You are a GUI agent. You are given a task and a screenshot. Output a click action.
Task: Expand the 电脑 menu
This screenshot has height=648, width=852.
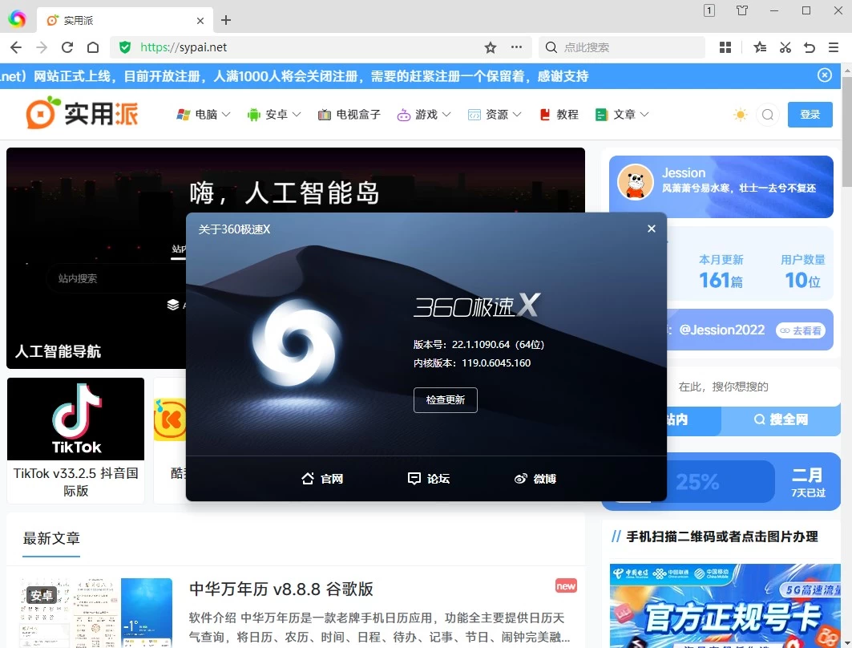(204, 115)
